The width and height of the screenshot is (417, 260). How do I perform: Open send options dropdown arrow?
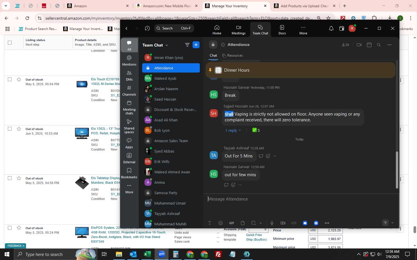[392, 223]
